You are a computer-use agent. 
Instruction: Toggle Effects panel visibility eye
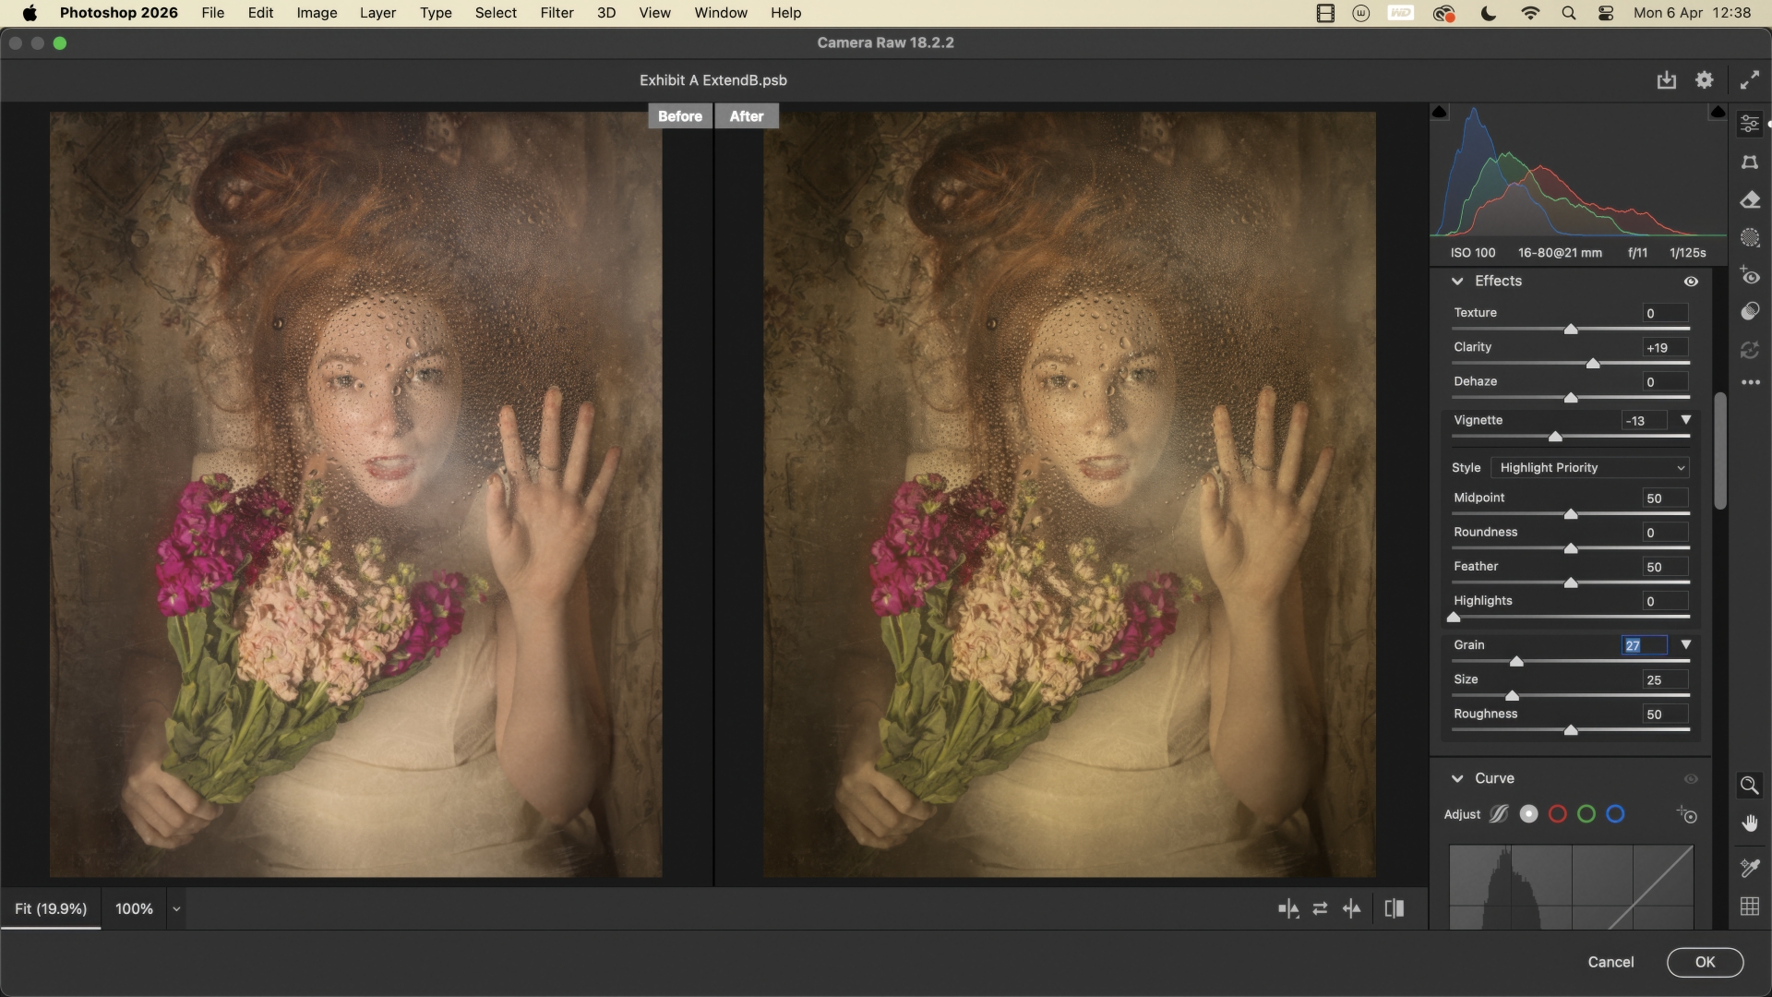(1691, 282)
